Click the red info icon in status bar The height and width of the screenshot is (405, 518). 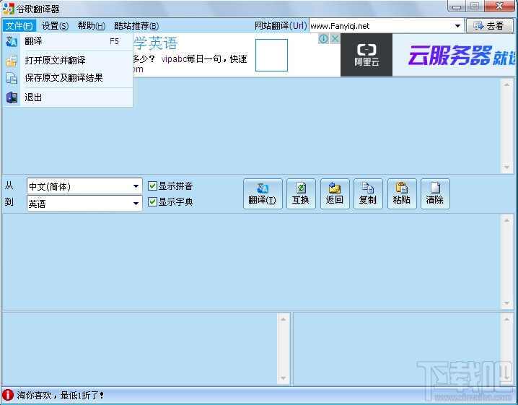click(x=8, y=395)
